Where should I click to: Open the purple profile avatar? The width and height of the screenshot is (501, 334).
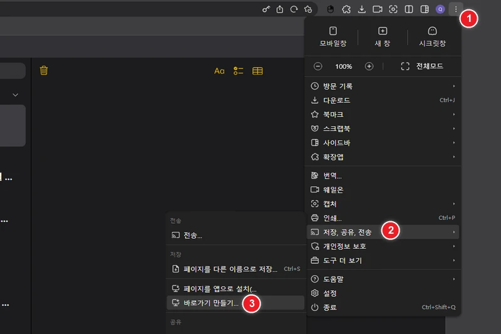tap(440, 9)
